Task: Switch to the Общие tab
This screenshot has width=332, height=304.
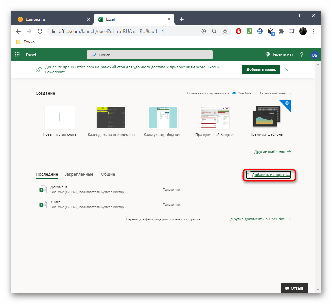Action: coord(108,174)
